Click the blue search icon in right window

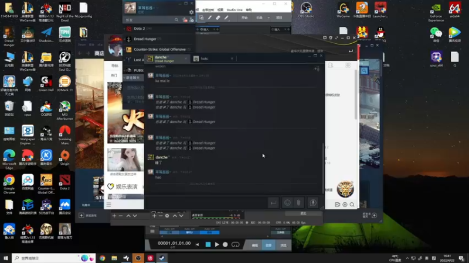coord(364,71)
